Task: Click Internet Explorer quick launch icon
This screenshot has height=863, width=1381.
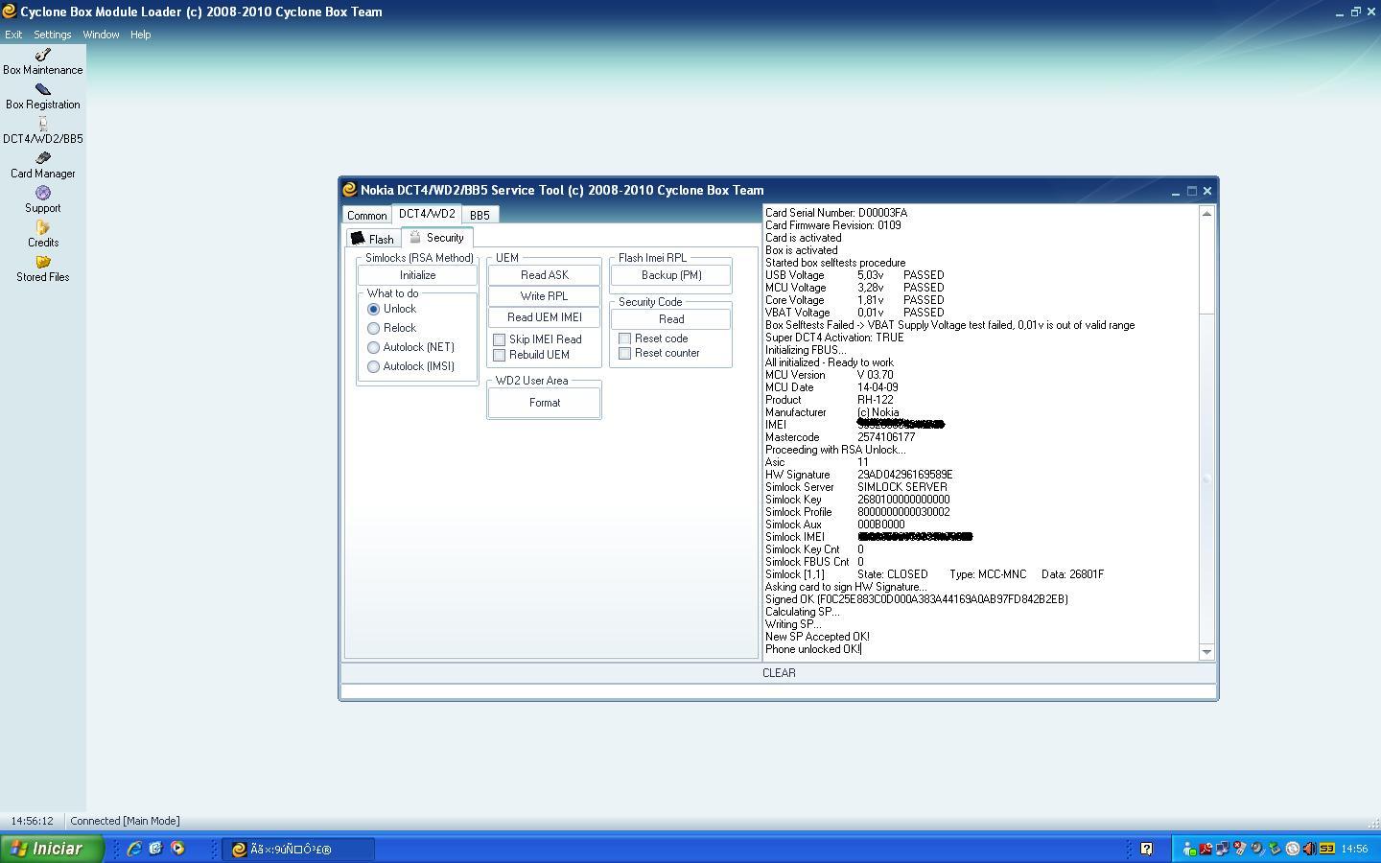Action: [x=134, y=849]
